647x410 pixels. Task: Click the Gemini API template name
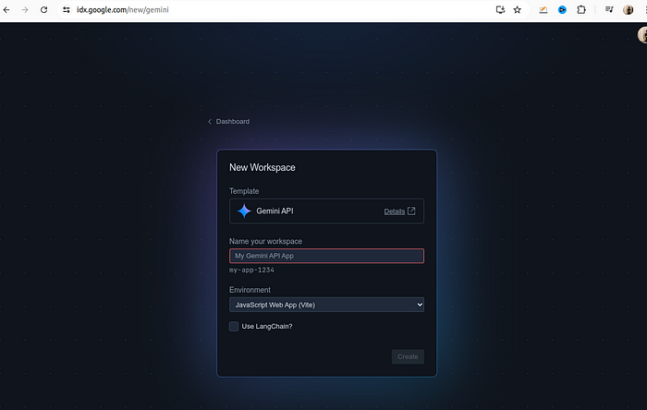point(275,211)
